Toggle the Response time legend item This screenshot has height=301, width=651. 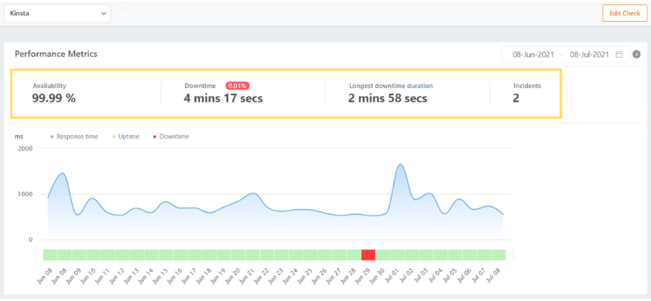tap(74, 136)
